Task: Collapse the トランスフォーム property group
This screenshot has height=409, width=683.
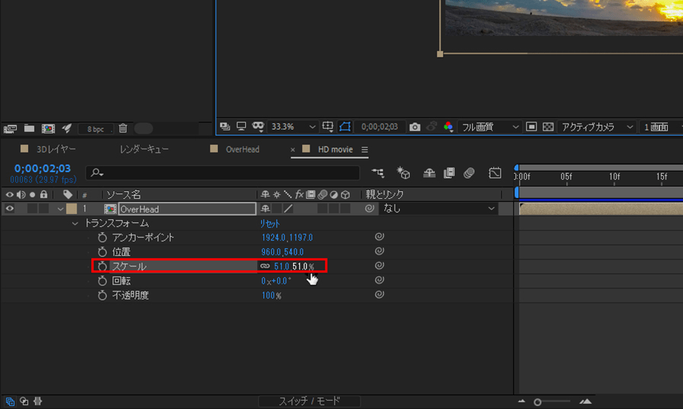Action: (74, 224)
